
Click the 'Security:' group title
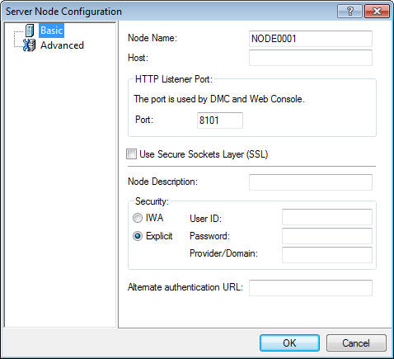(152, 201)
